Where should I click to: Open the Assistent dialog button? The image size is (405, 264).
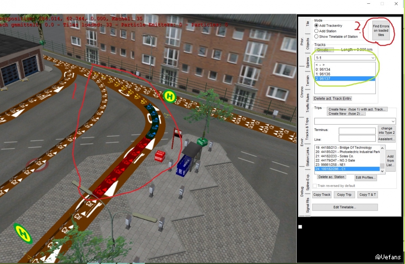point(387,139)
